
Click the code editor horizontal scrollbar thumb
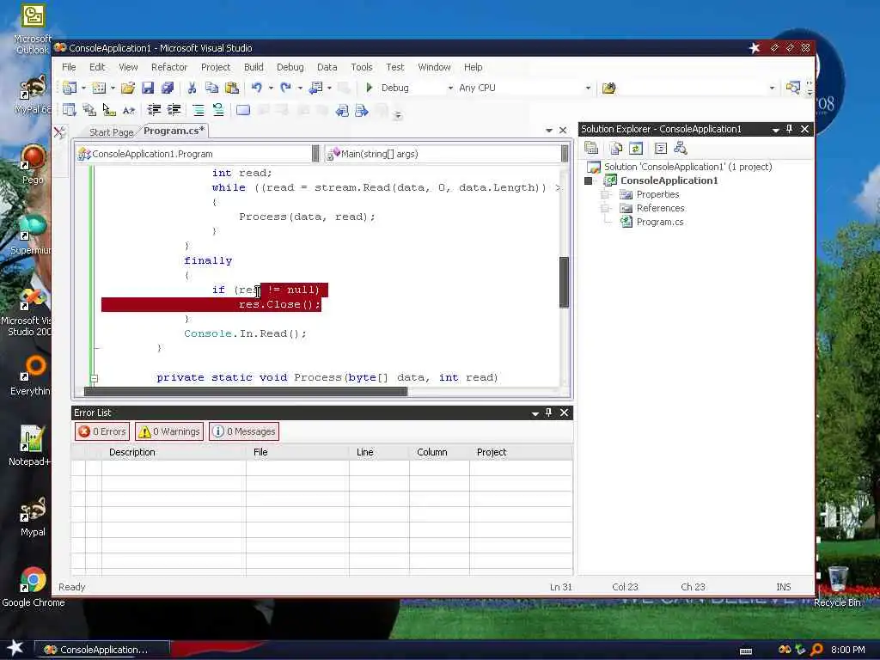(245, 391)
